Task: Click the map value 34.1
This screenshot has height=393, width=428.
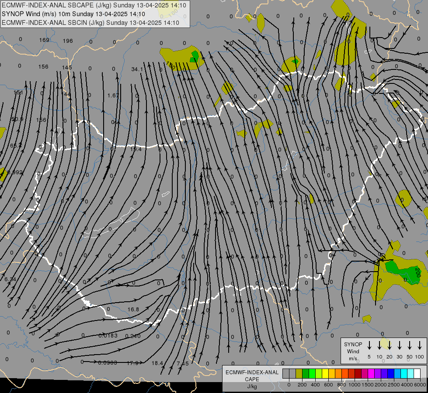Action: pyautogui.click(x=137, y=69)
